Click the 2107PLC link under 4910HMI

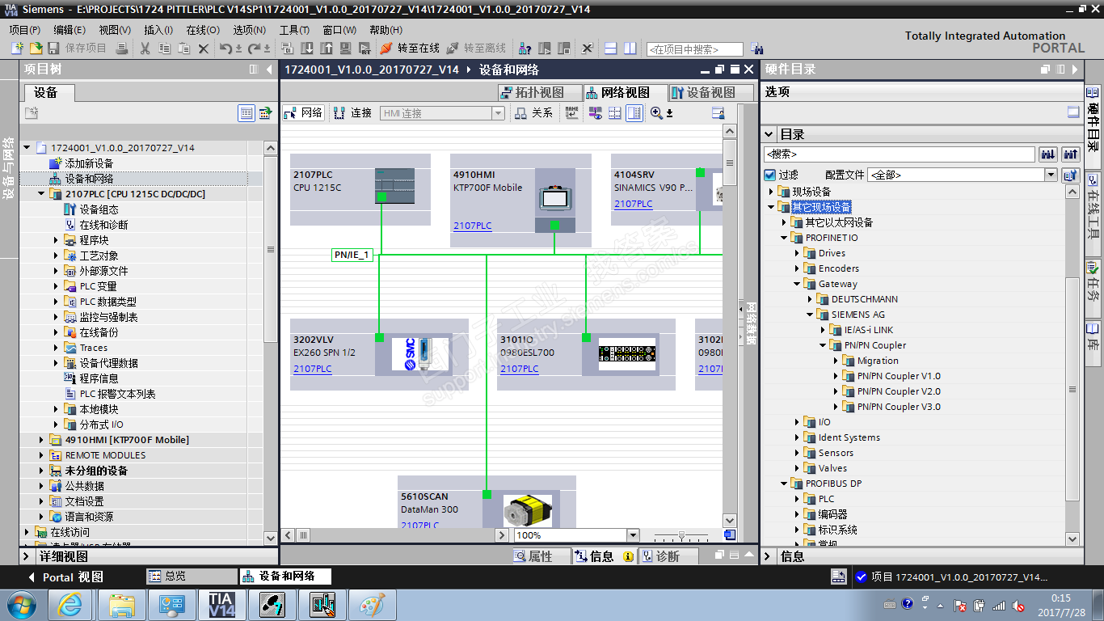(x=472, y=226)
